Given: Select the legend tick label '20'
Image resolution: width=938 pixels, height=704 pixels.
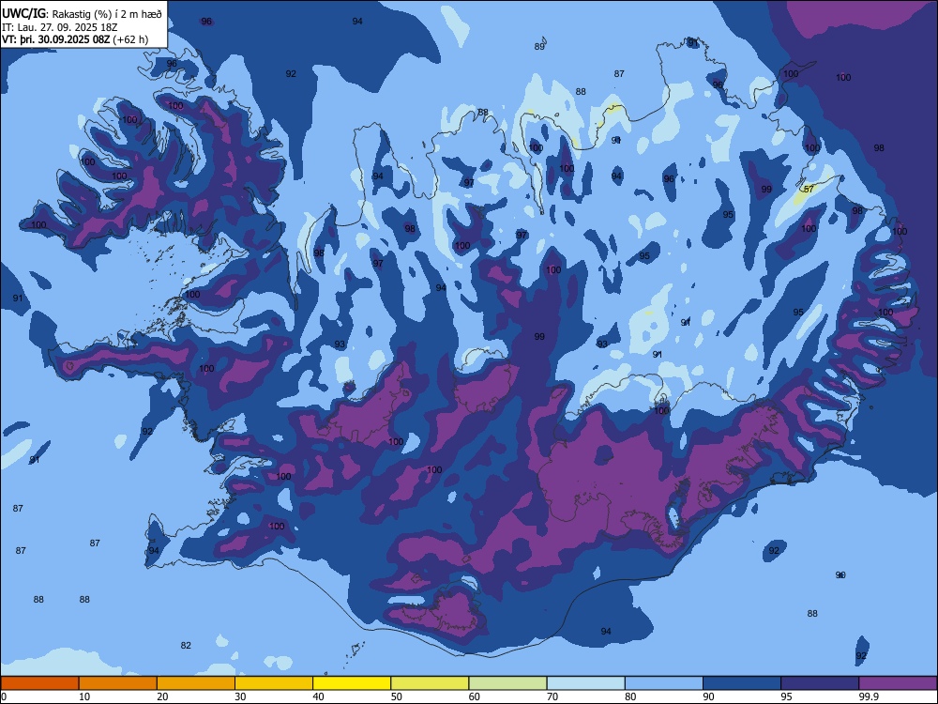Looking at the screenshot, I should click(x=162, y=696).
